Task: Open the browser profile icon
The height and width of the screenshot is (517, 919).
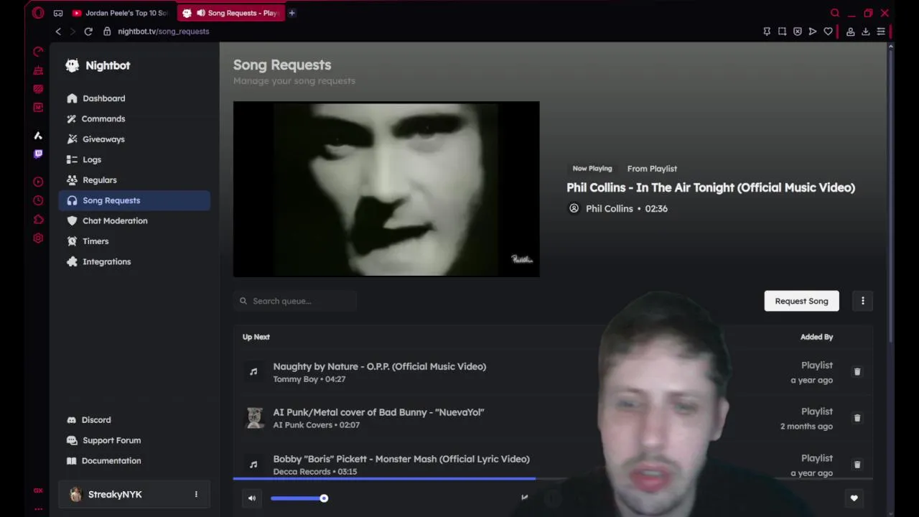Action: point(850,32)
